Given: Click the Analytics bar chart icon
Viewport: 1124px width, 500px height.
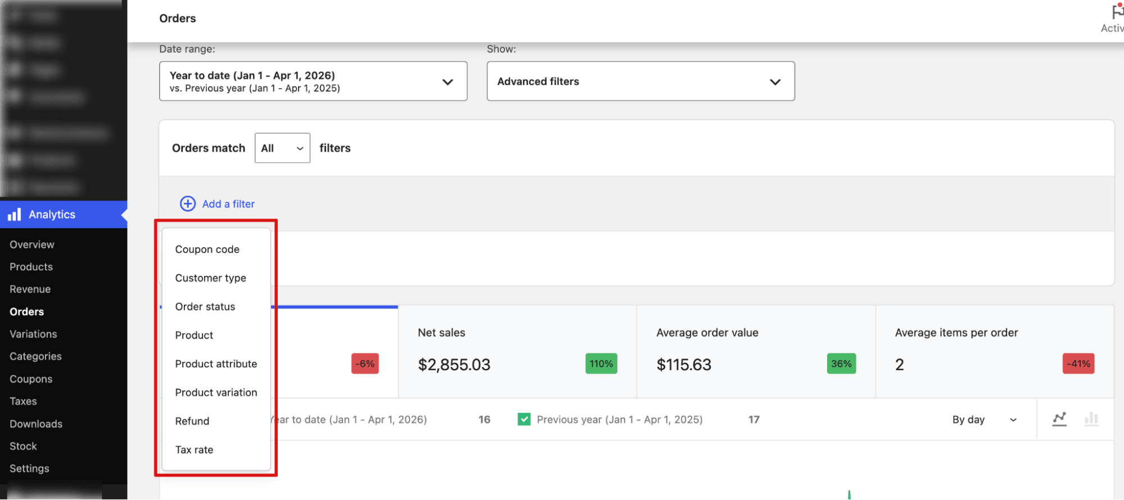Looking at the screenshot, I should point(15,215).
